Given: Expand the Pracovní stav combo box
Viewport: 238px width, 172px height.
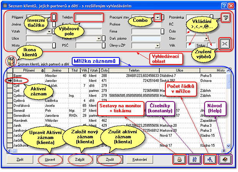Looking at the screenshot, I should 158,18.
